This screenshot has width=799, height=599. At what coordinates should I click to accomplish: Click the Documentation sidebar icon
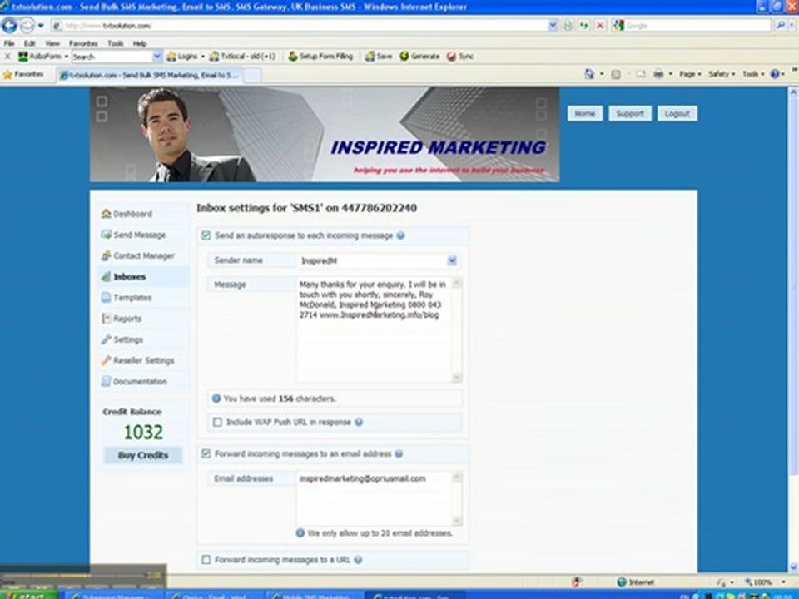(106, 381)
